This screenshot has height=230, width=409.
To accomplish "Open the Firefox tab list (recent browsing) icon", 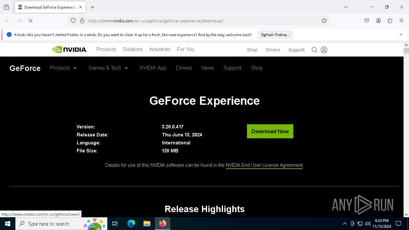I will pyautogui.click(x=6, y=7).
